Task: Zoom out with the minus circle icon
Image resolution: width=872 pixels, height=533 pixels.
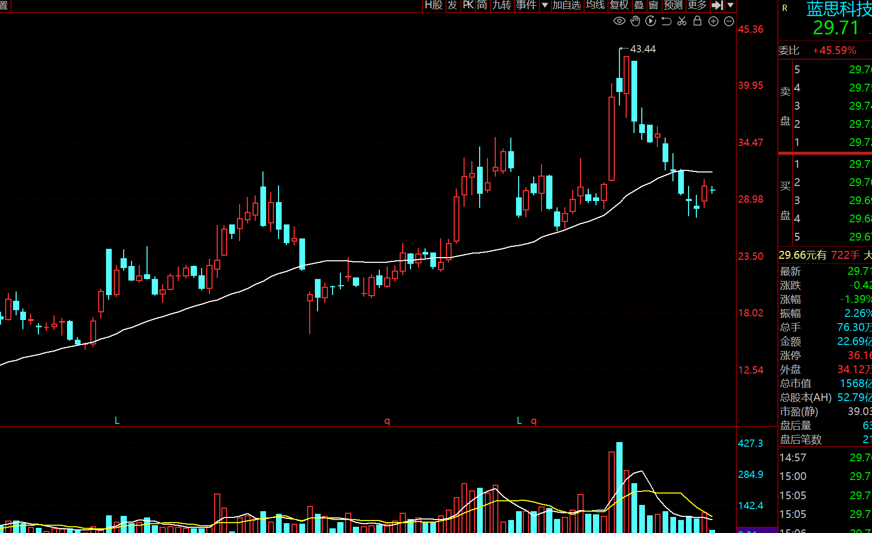Action: [x=729, y=21]
